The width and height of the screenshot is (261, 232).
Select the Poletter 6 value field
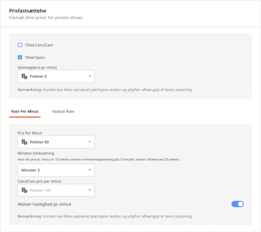tap(38, 76)
